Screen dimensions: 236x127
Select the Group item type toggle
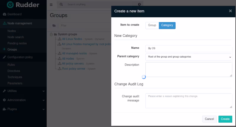[x=152, y=26]
